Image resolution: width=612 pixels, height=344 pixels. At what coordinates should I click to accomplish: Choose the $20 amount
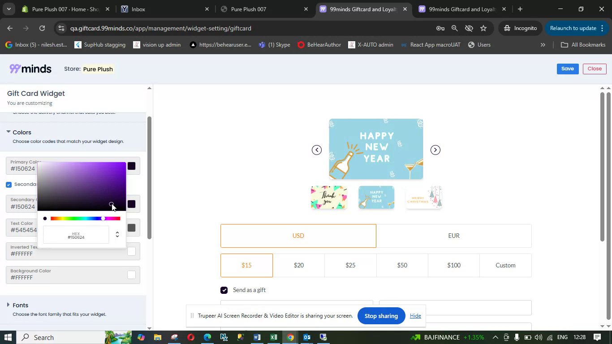(299, 265)
